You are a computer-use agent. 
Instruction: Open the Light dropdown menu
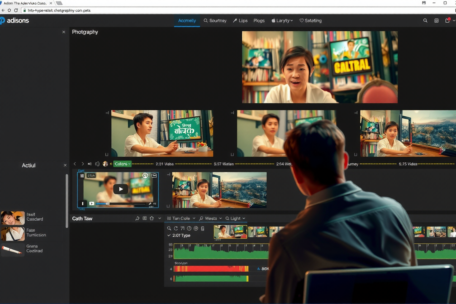tap(235, 218)
